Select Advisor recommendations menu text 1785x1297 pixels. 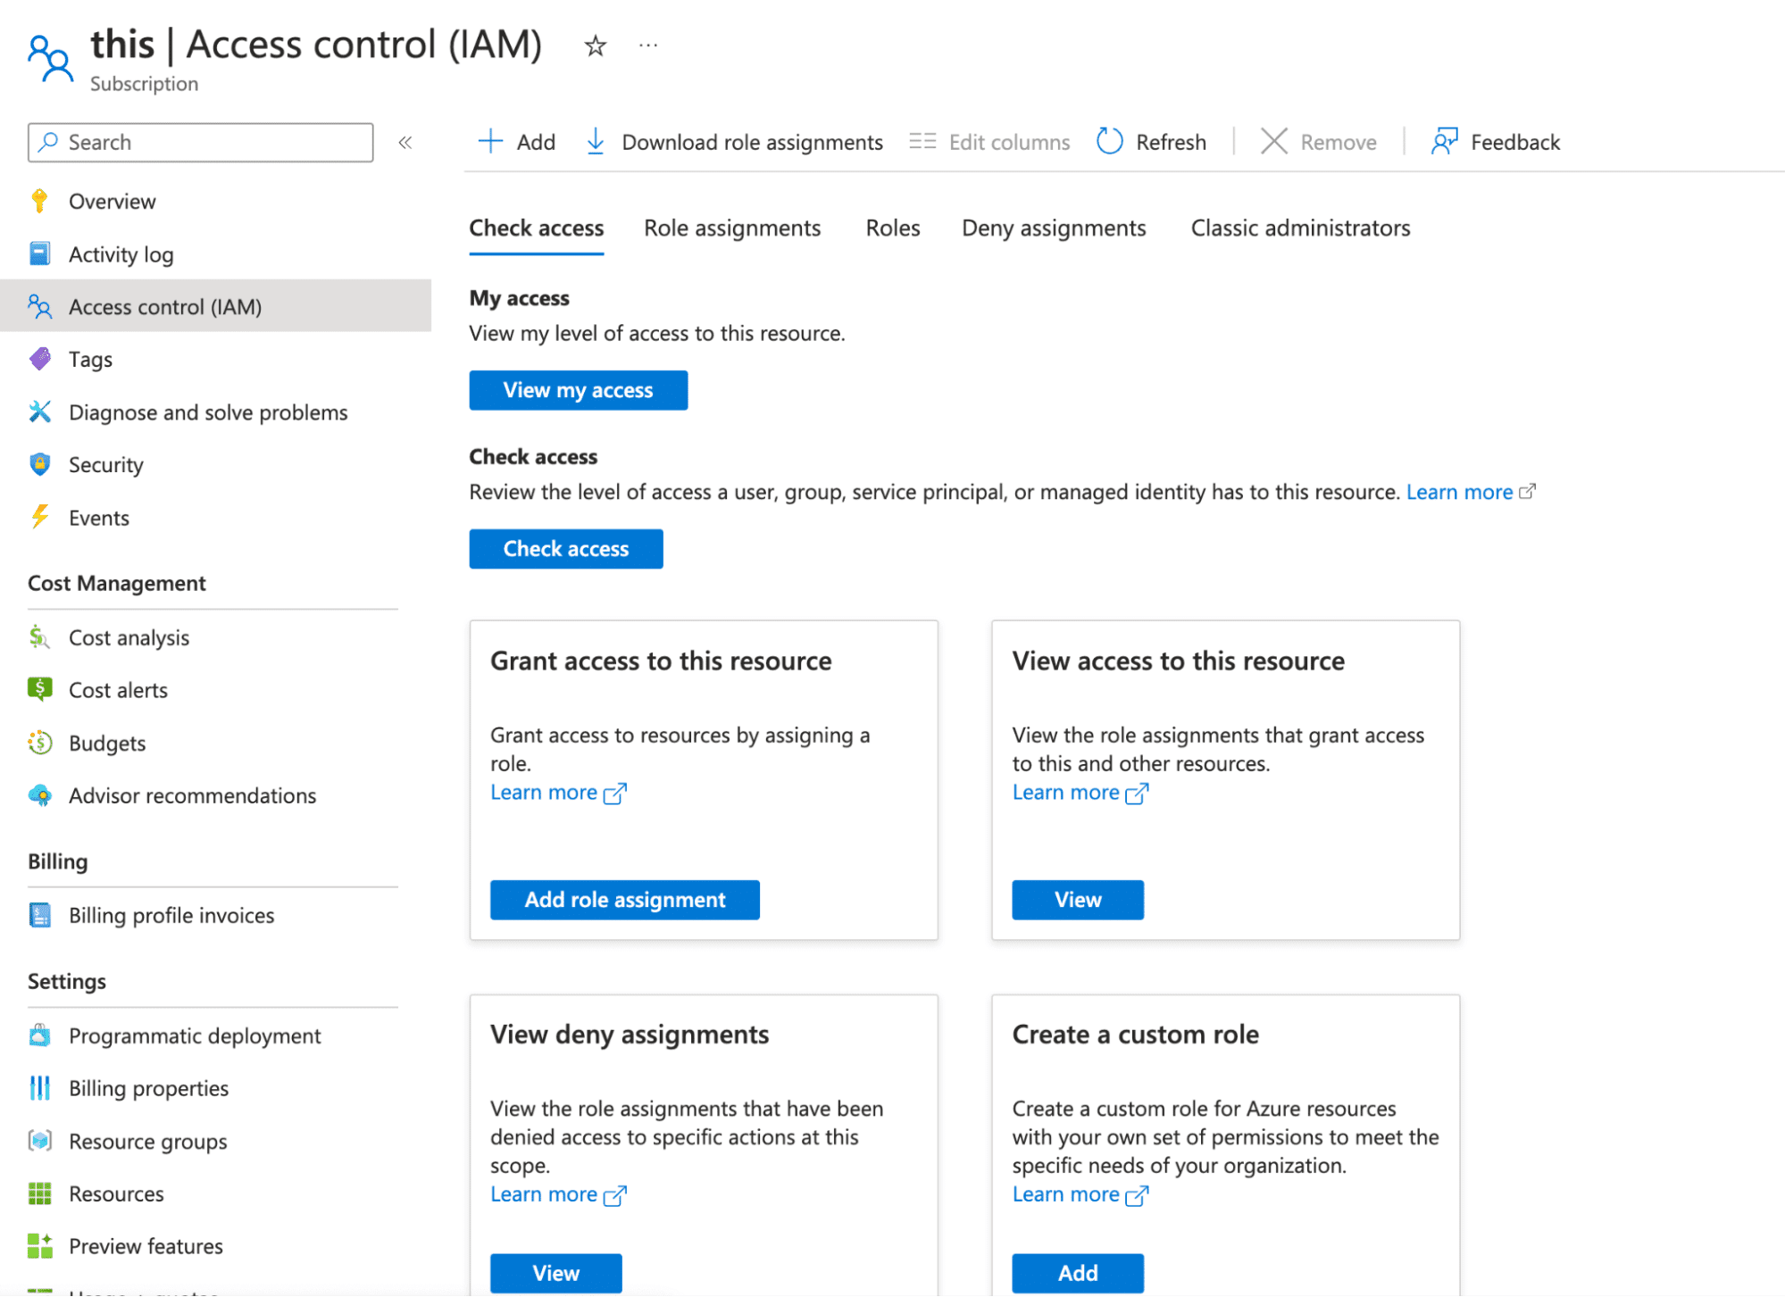pyautogui.click(x=192, y=795)
